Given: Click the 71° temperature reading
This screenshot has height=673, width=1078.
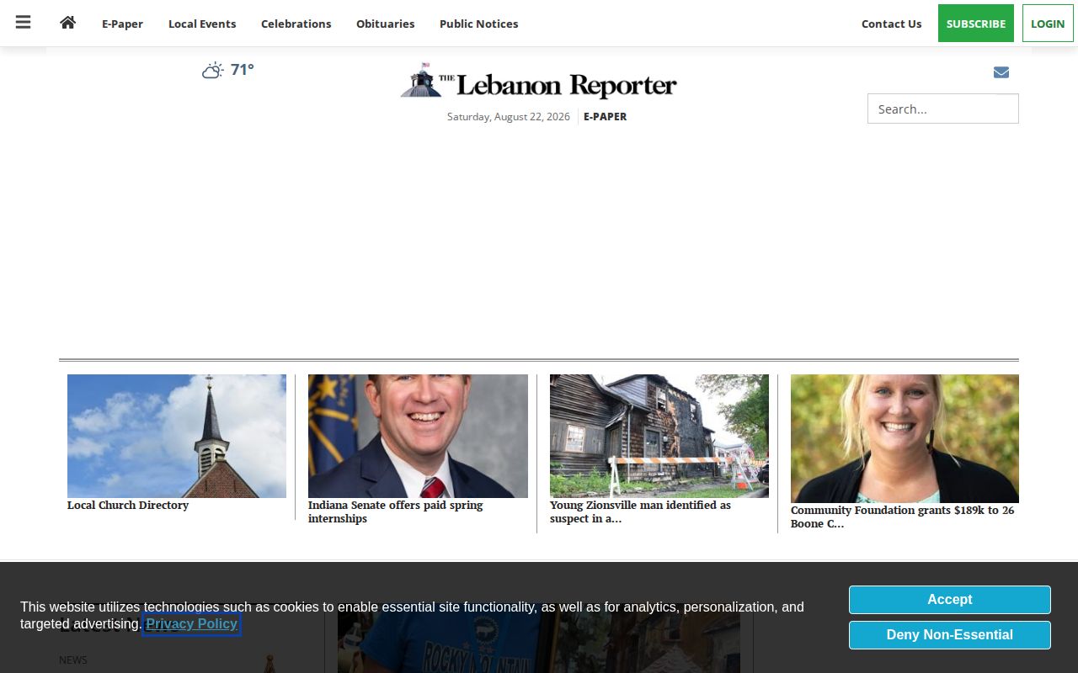Looking at the screenshot, I should (x=243, y=70).
